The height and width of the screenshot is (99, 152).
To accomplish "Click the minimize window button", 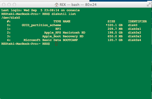I will pos(9,5).
